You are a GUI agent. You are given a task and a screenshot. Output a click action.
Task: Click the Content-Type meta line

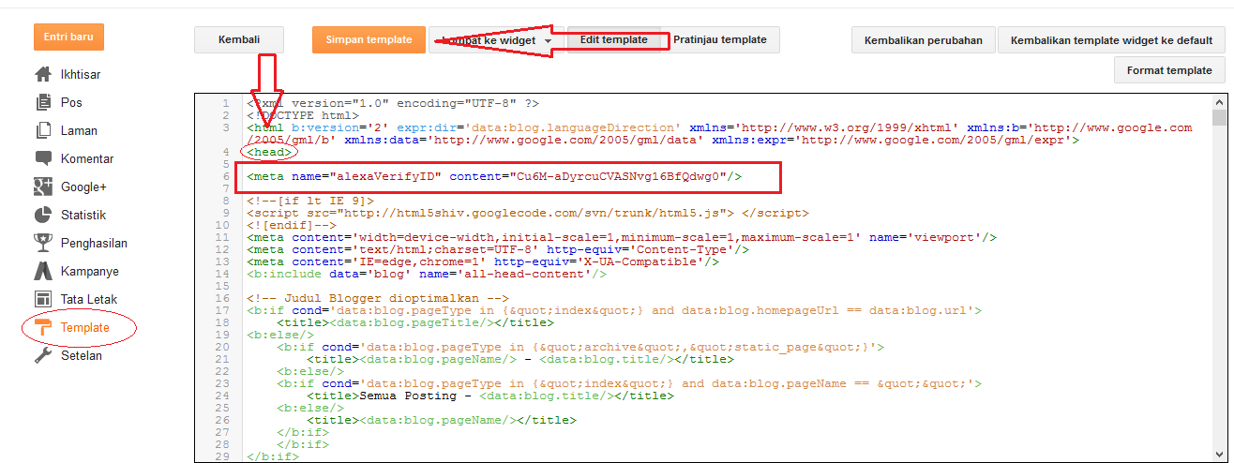(498, 248)
